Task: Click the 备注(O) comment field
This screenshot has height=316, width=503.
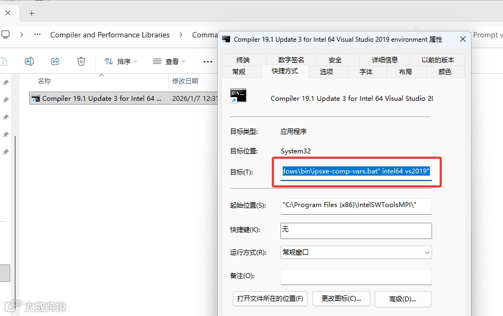Action: (356, 277)
